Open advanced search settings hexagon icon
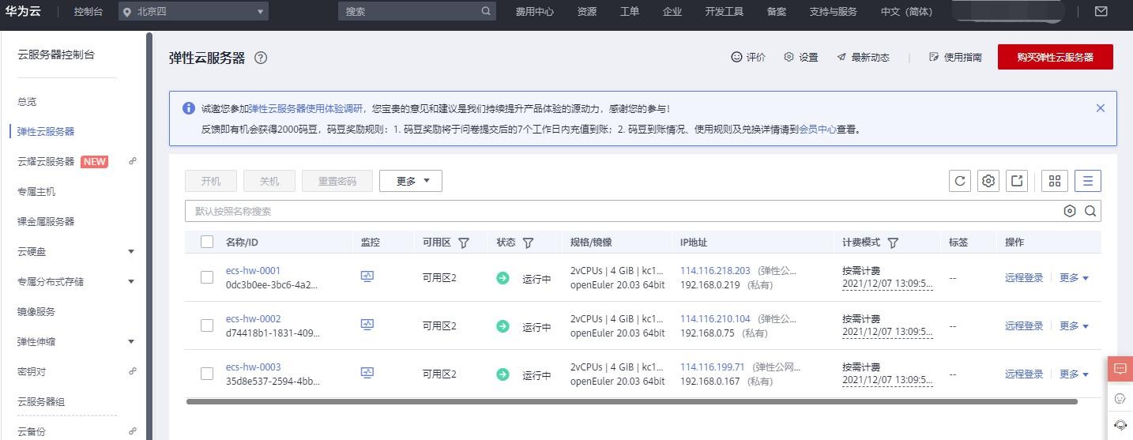 point(1070,211)
